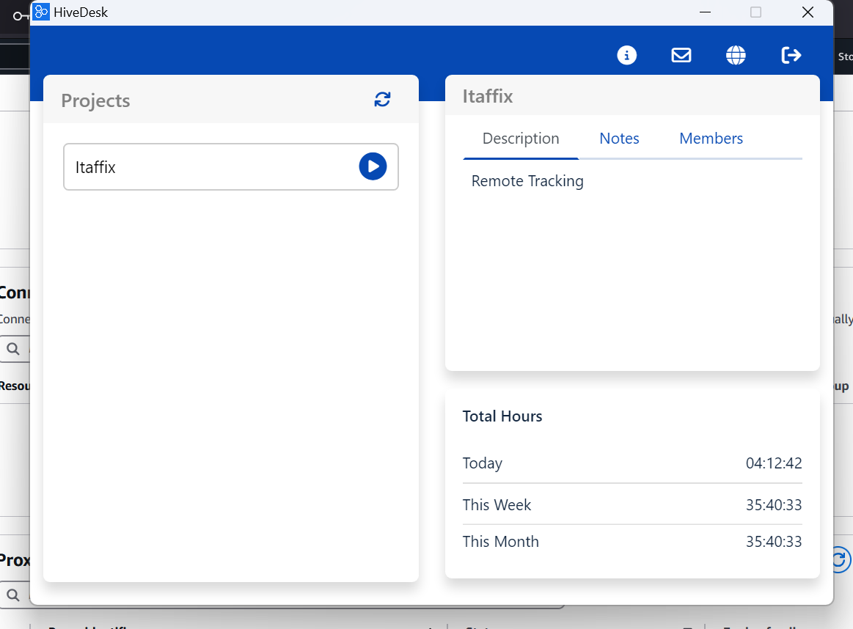Open the Members tab

711,139
